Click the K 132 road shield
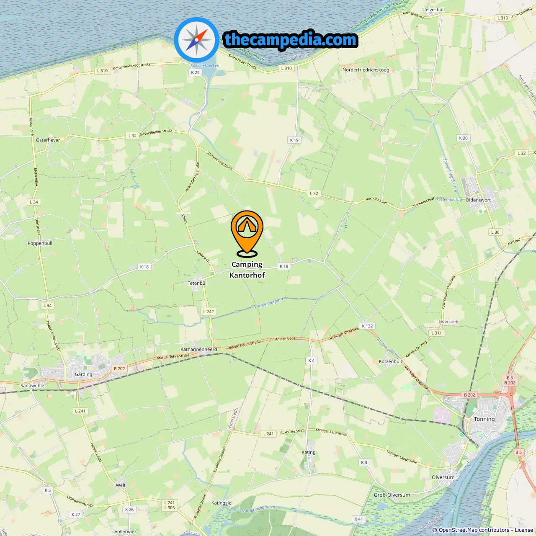 coord(367,326)
